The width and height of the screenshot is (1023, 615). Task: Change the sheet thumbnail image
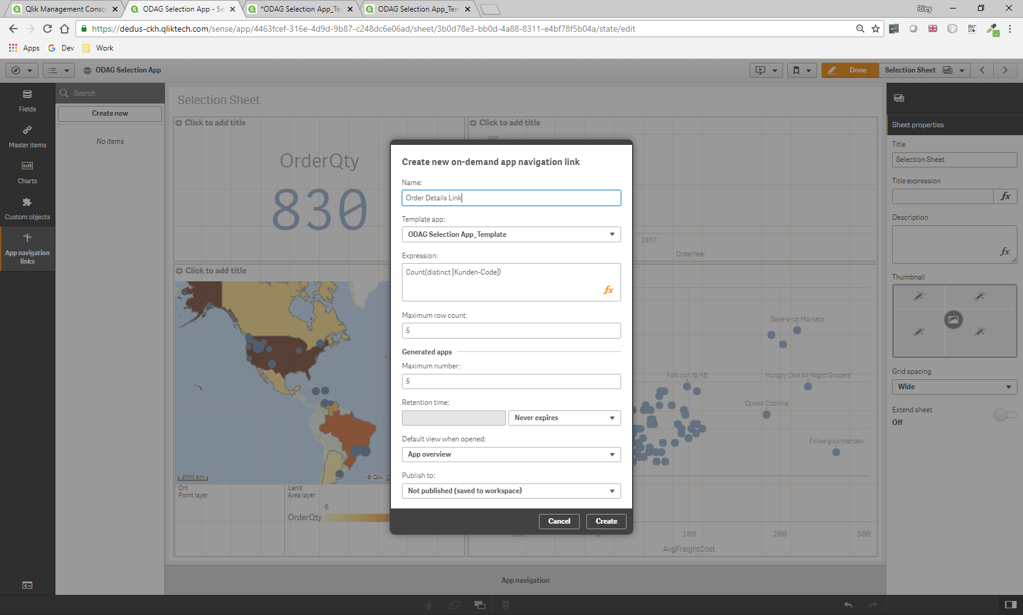pyautogui.click(x=954, y=320)
